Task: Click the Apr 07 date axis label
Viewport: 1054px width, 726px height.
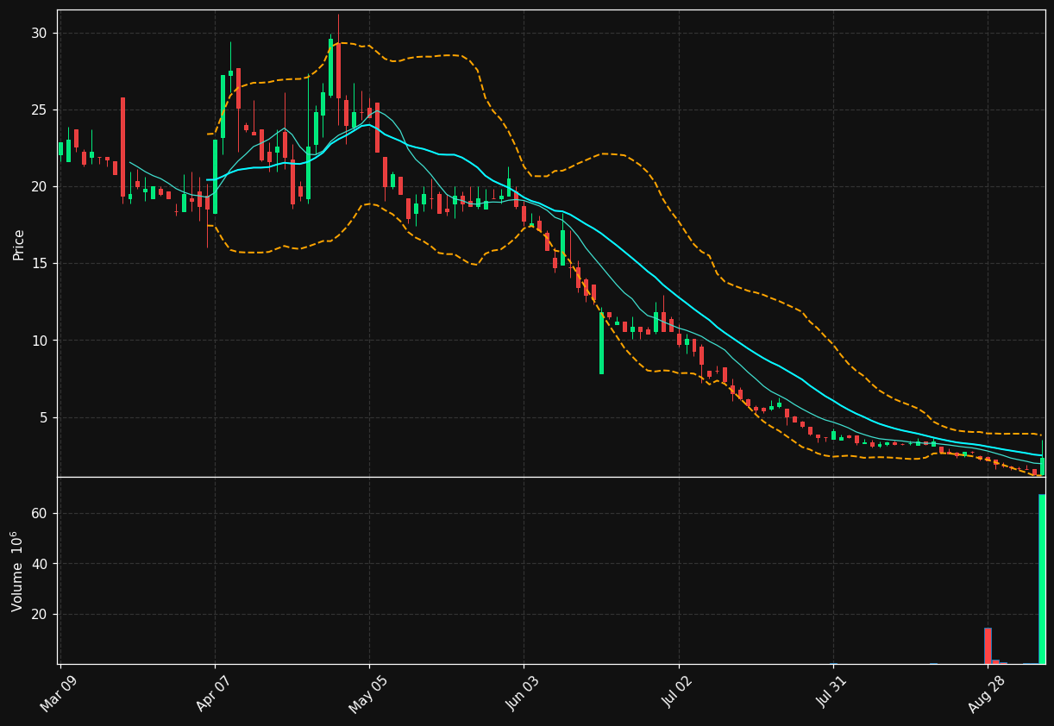Action: [x=213, y=692]
